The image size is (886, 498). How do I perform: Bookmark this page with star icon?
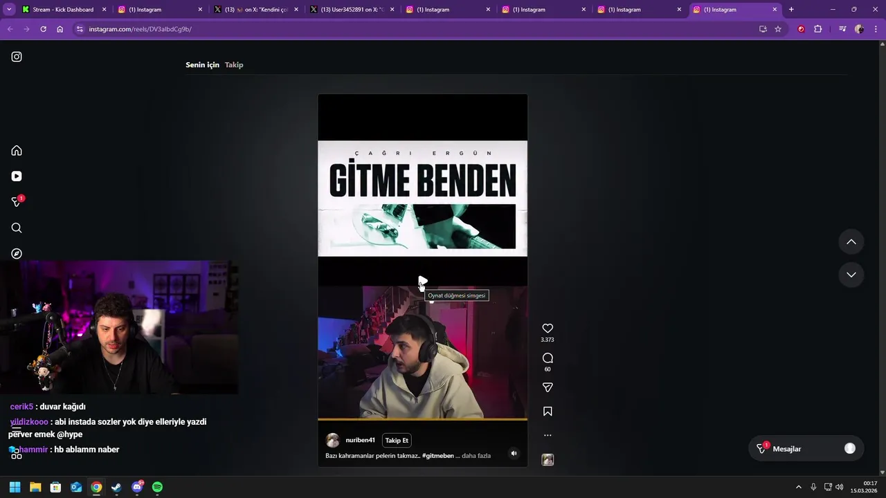(x=778, y=29)
